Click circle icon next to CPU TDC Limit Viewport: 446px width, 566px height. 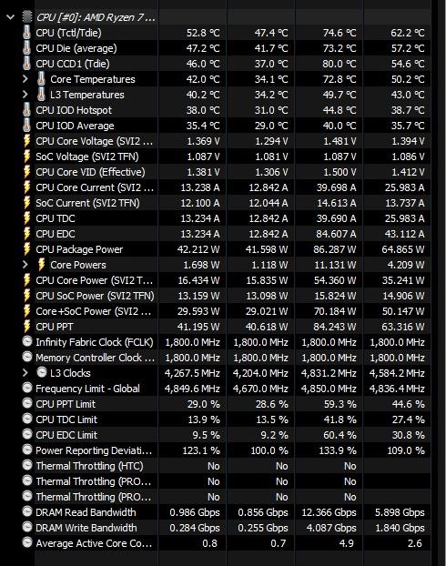(27, 419)
